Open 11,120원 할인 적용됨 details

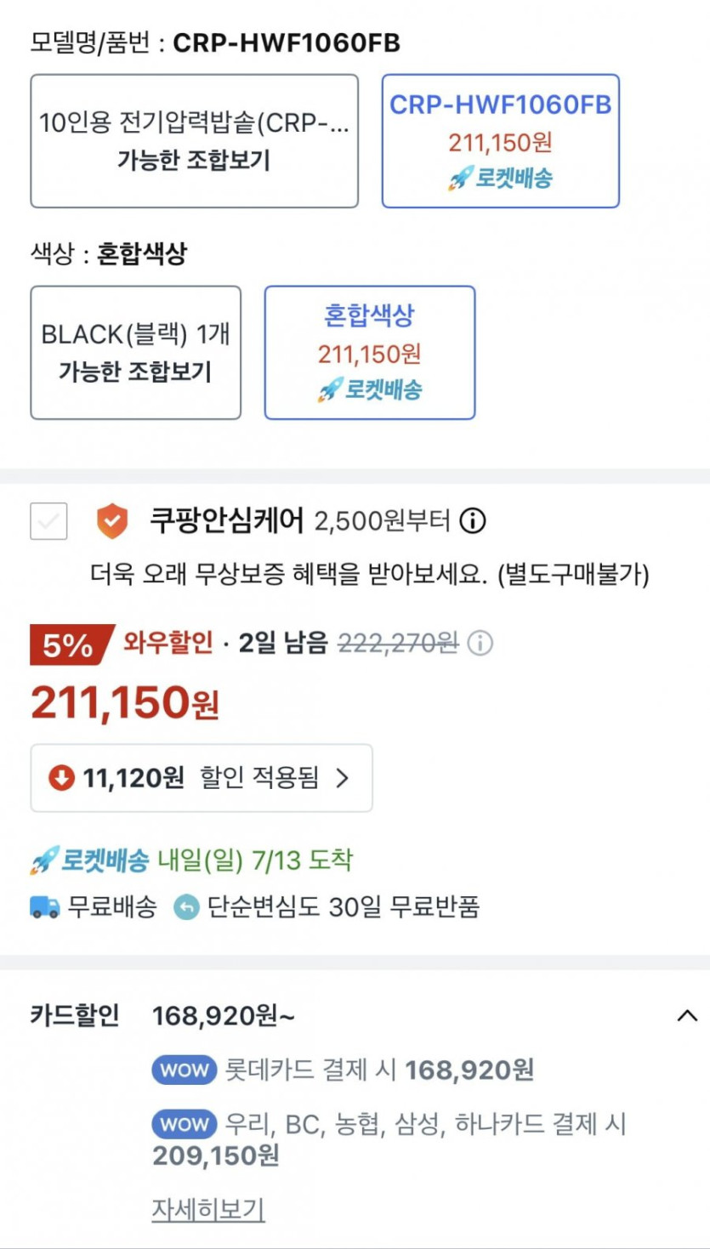[x=202, y=778]
